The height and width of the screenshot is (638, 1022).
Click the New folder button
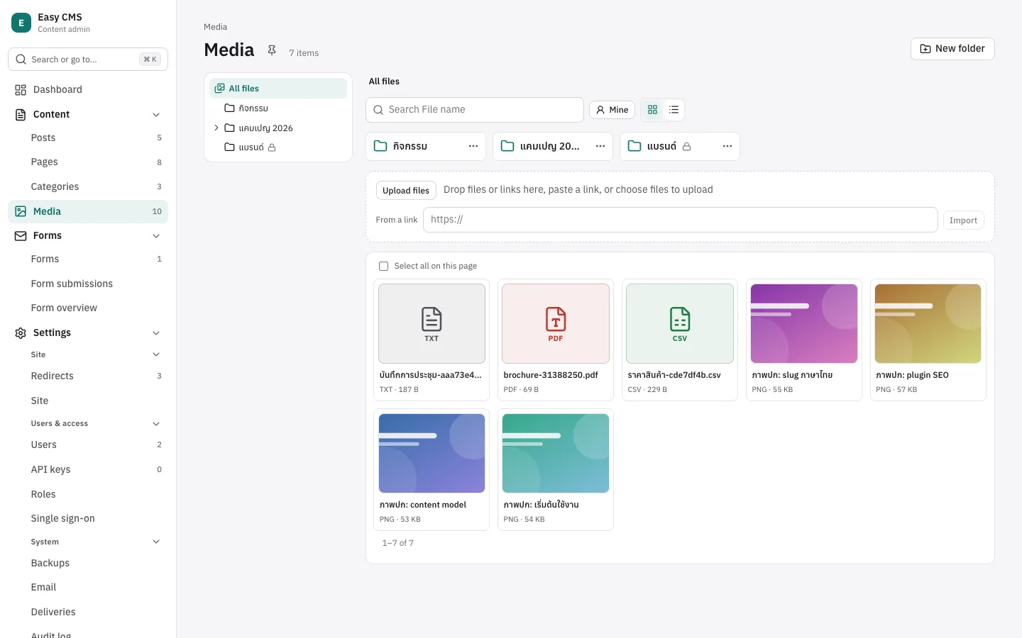click(x=952, y=49)
